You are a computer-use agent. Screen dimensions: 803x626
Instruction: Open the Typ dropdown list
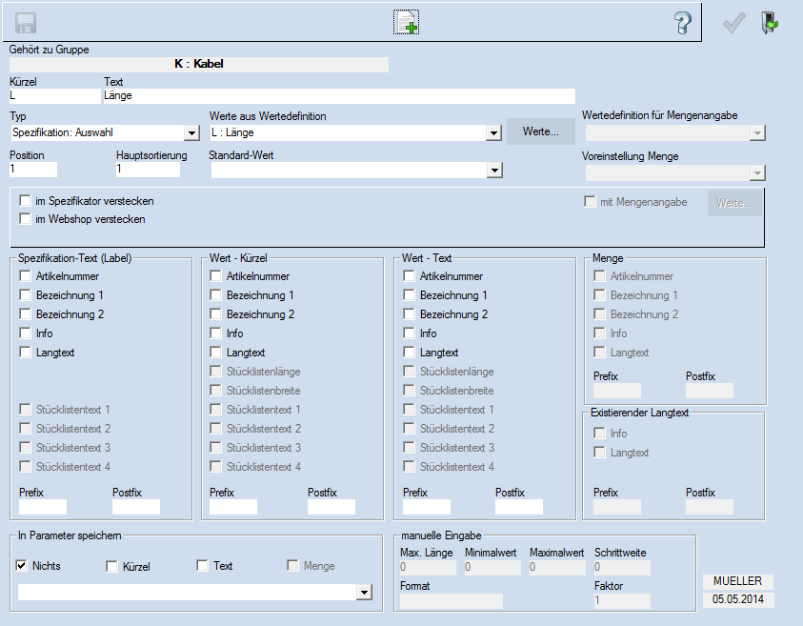coord(191,133)
